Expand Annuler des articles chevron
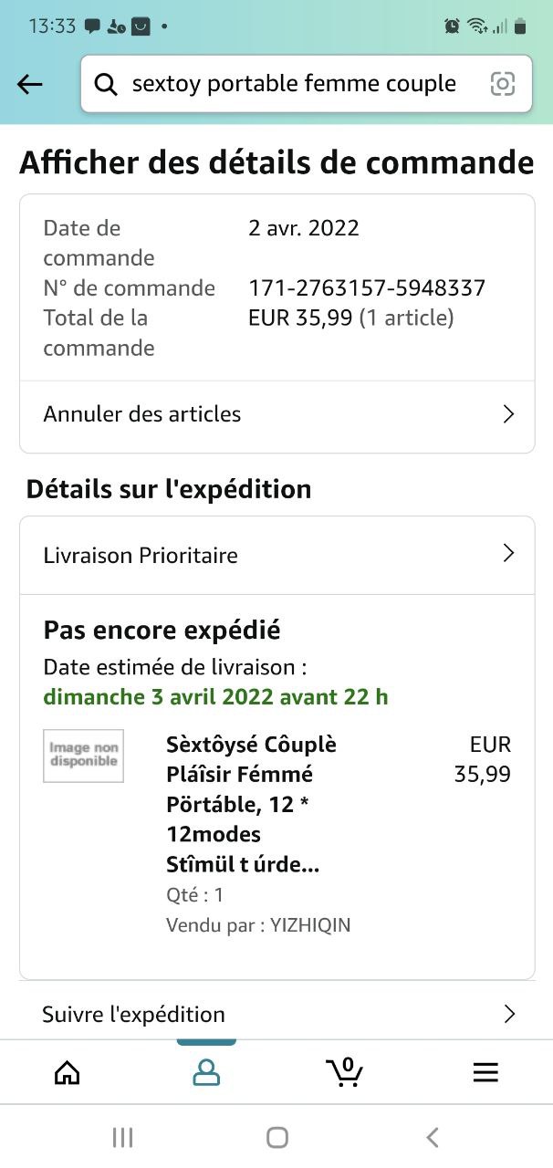 pos(508,414)
